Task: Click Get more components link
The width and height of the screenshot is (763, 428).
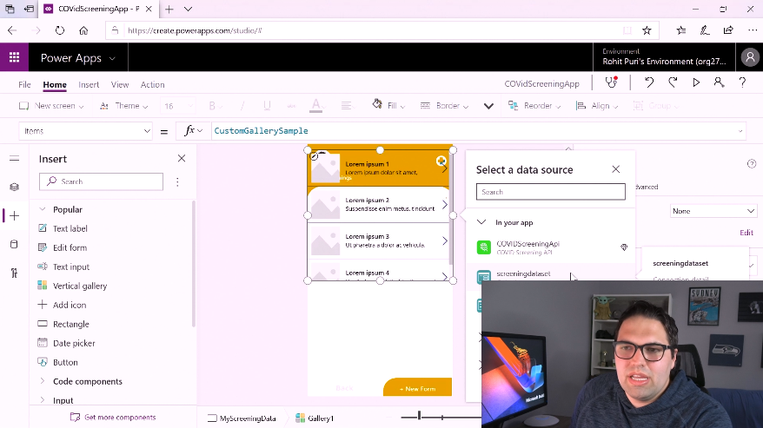Action: [113, 418]
